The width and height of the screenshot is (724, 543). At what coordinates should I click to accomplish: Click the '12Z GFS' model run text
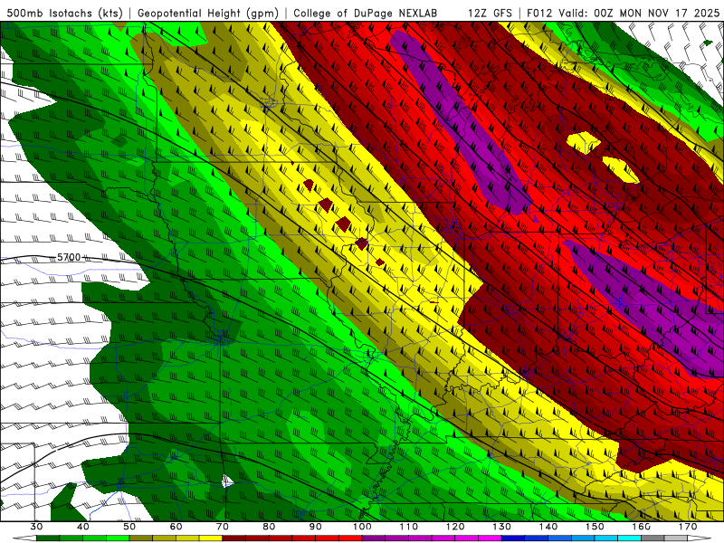(x=490, y=13)
